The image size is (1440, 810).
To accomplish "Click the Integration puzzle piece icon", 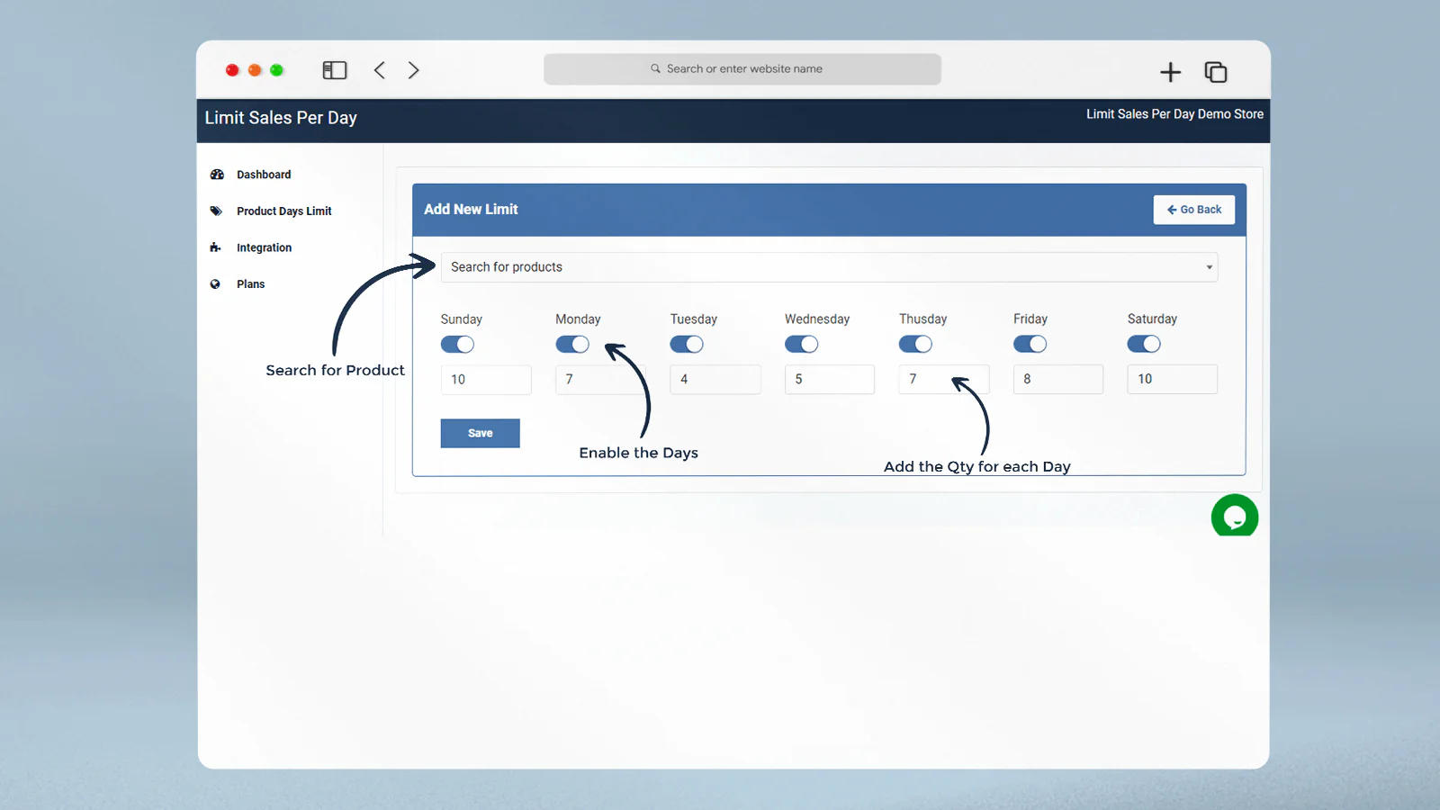I will pos(215,247).
